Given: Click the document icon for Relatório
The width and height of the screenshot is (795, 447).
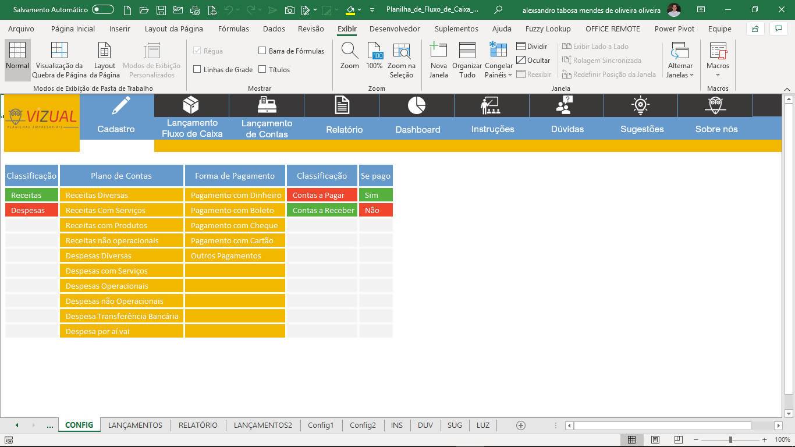Looking at the screenshot, I should click(342, 105).
